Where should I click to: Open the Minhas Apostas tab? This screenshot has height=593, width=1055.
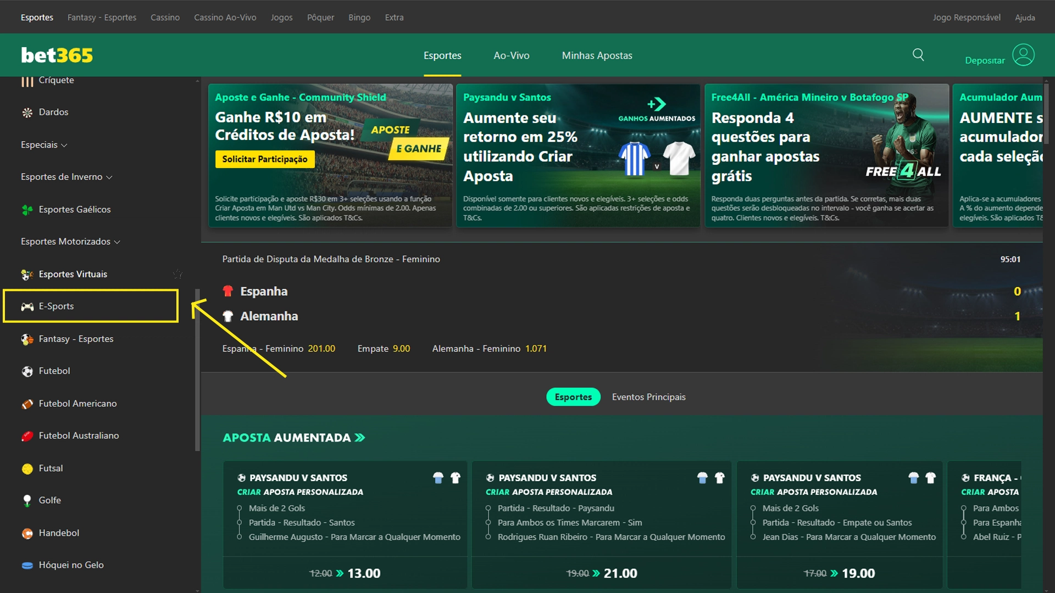click(597, 55)
